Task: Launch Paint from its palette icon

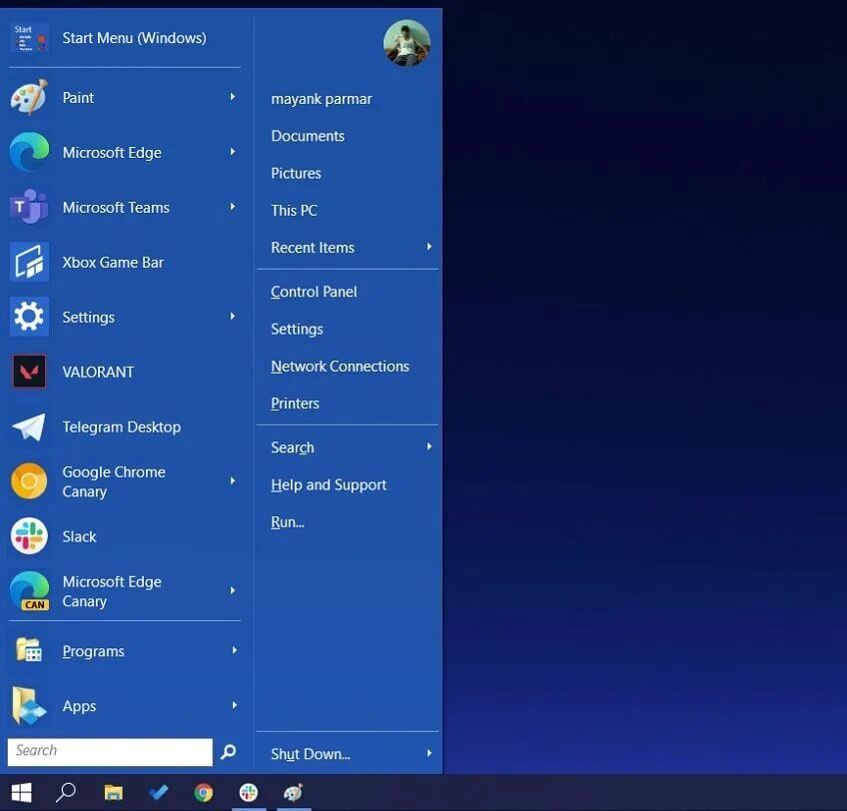Action: 29,97
